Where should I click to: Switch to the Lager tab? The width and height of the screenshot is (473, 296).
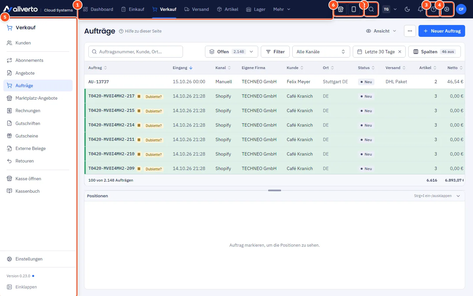click(256, 9)
